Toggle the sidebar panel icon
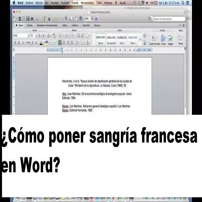 [71, 19]
